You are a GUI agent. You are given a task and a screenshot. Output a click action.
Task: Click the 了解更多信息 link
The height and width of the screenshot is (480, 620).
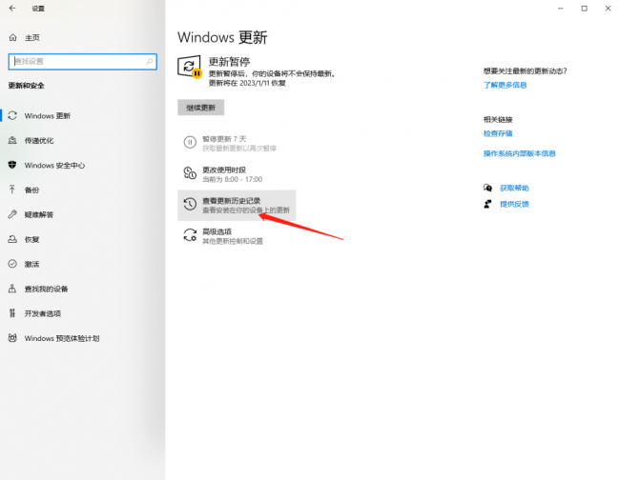point(505,85)
